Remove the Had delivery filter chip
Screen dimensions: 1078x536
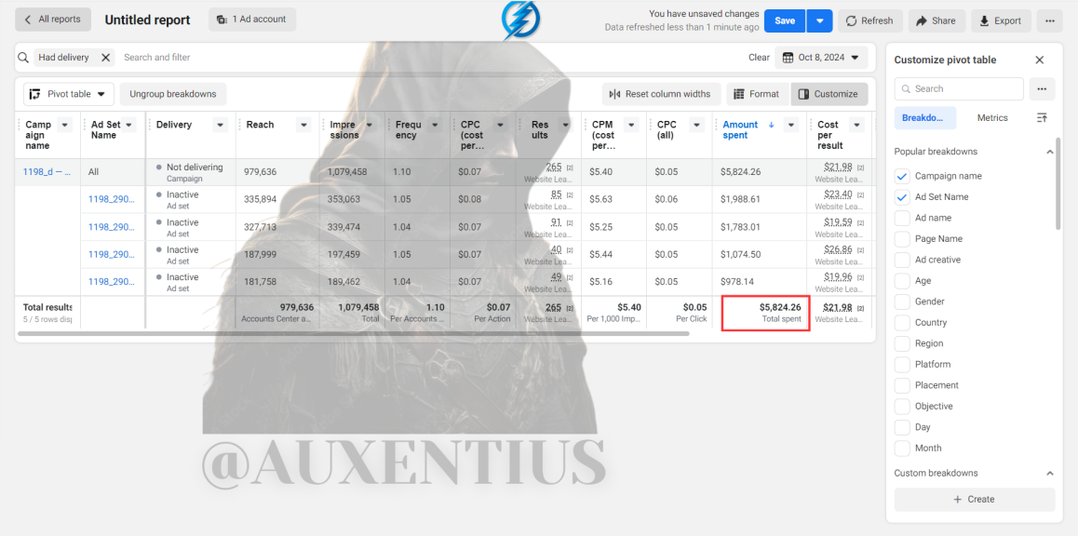click(x=106, y=58)
